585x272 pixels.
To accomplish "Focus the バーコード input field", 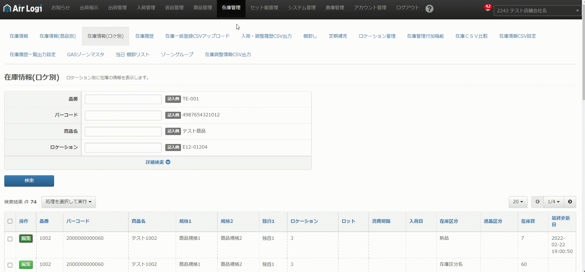I will (123, 115).
